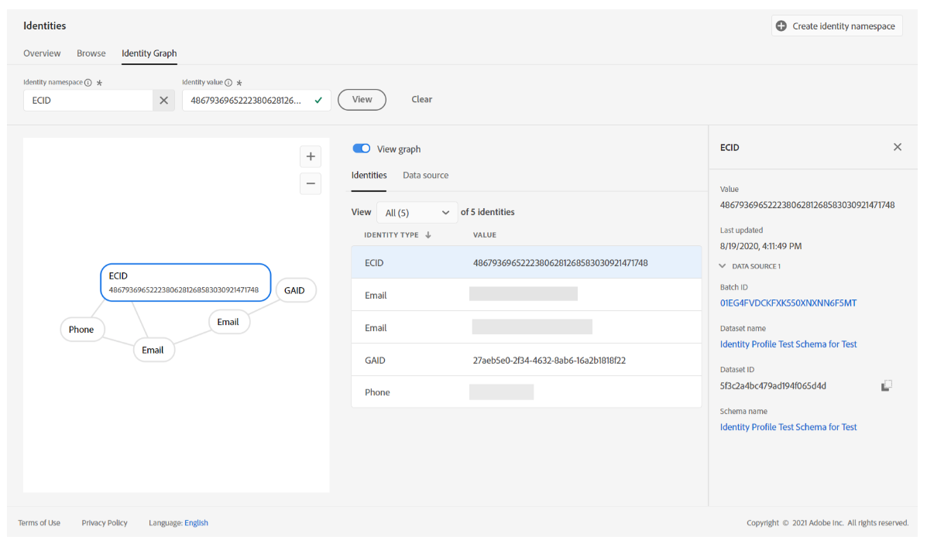Click the Privacy Policy link
This screenshot has width=927, height=547.
tap(104, 522)
